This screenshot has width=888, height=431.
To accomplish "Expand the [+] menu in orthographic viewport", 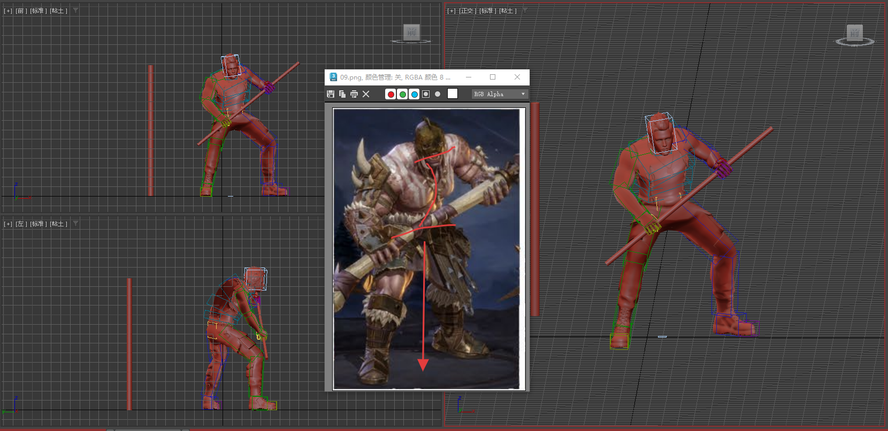I will [x=451, y=11].
